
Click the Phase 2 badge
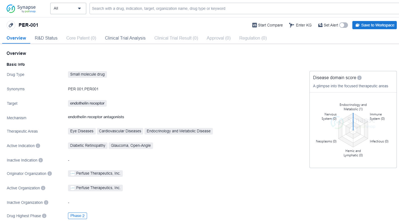[x=78, y=216]
